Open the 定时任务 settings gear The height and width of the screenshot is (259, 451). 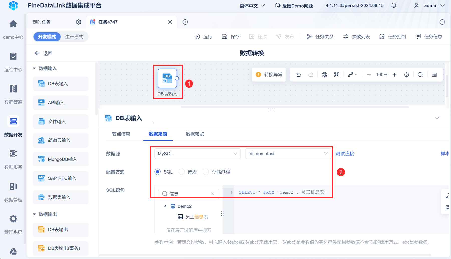click(79, 22)
